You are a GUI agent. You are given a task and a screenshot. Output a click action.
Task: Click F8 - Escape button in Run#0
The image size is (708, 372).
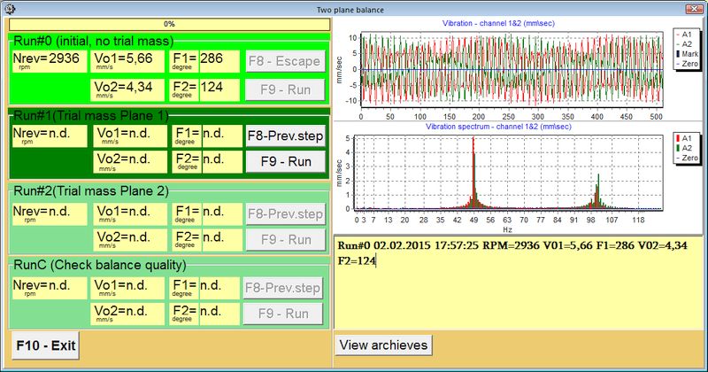[x=285, y=61]
